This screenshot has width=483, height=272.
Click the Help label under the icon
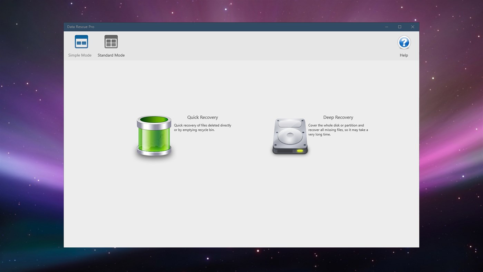pos(404,55)
